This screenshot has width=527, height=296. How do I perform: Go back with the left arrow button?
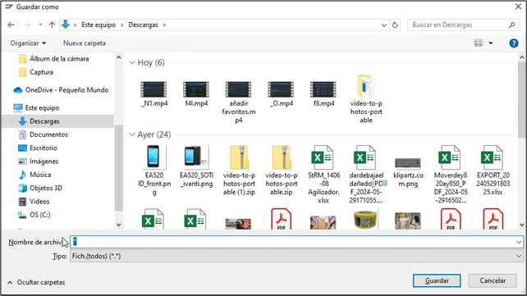pyautogui.click(x=11, y=25)
